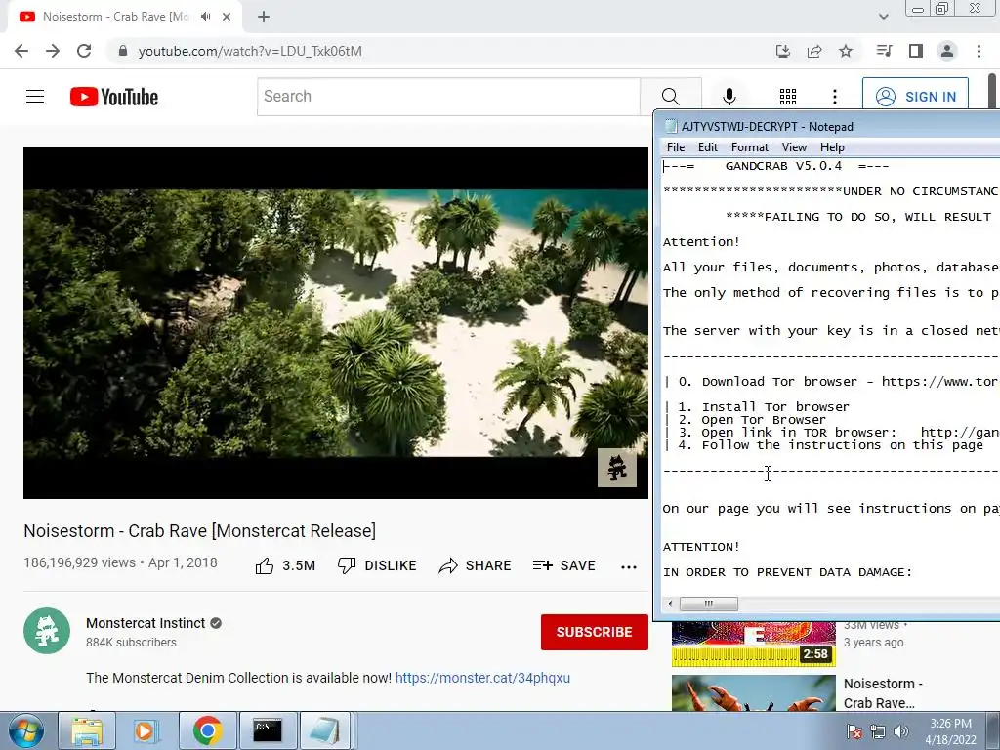Screen dimensions: 1000x750
Task: Click the 'Attention!' line in Notepad
Action: click(701, 242)
